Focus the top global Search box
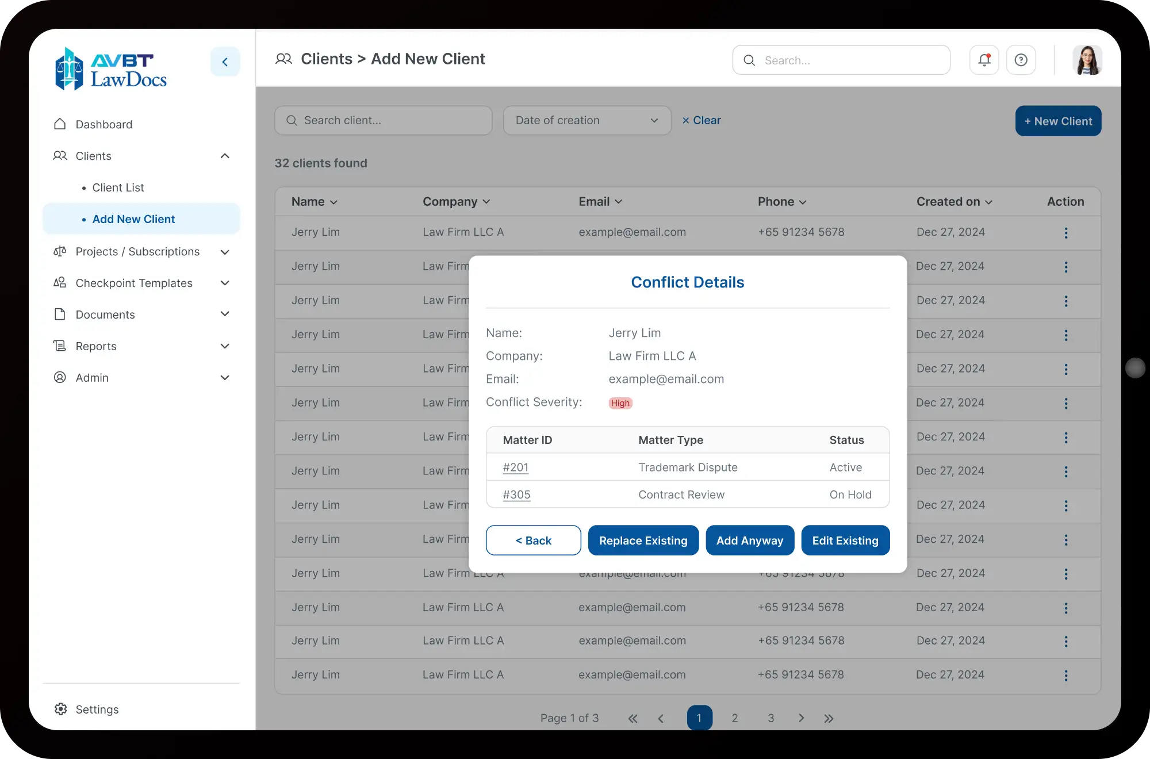This screenshot has width=1150, height=759. (841, 60)
